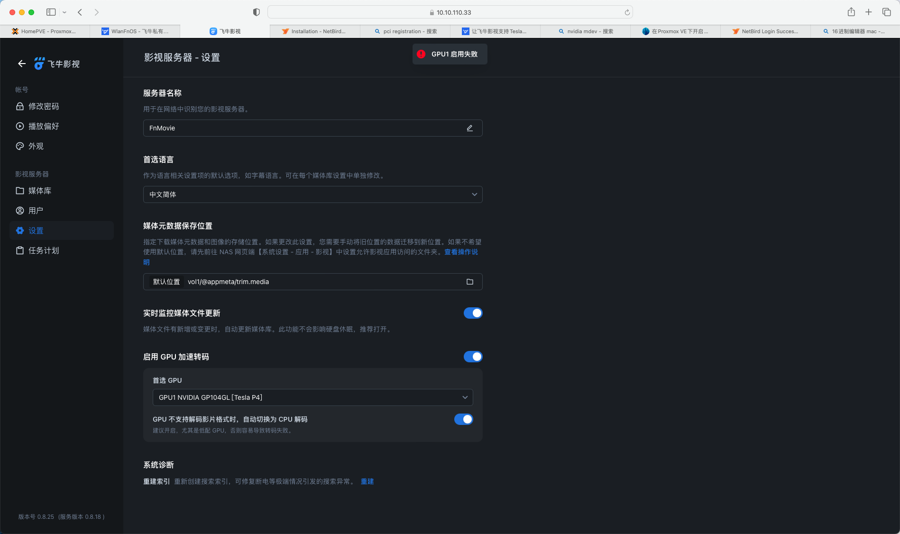The width and height of the screenshot is (900, 534).
Task: Switch to NetBird Login Success tab
Action: (x=765, y=31)
